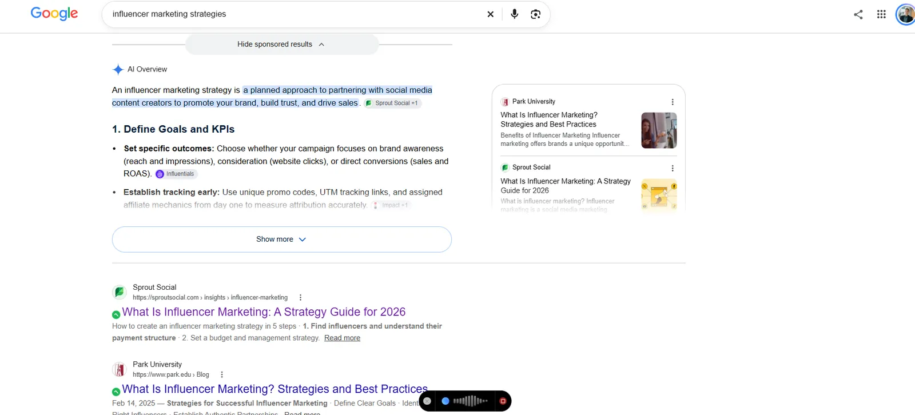Open Park University card options menu
Image resolution: width=915 pixels, height=415 pixels.
[673, 102]
